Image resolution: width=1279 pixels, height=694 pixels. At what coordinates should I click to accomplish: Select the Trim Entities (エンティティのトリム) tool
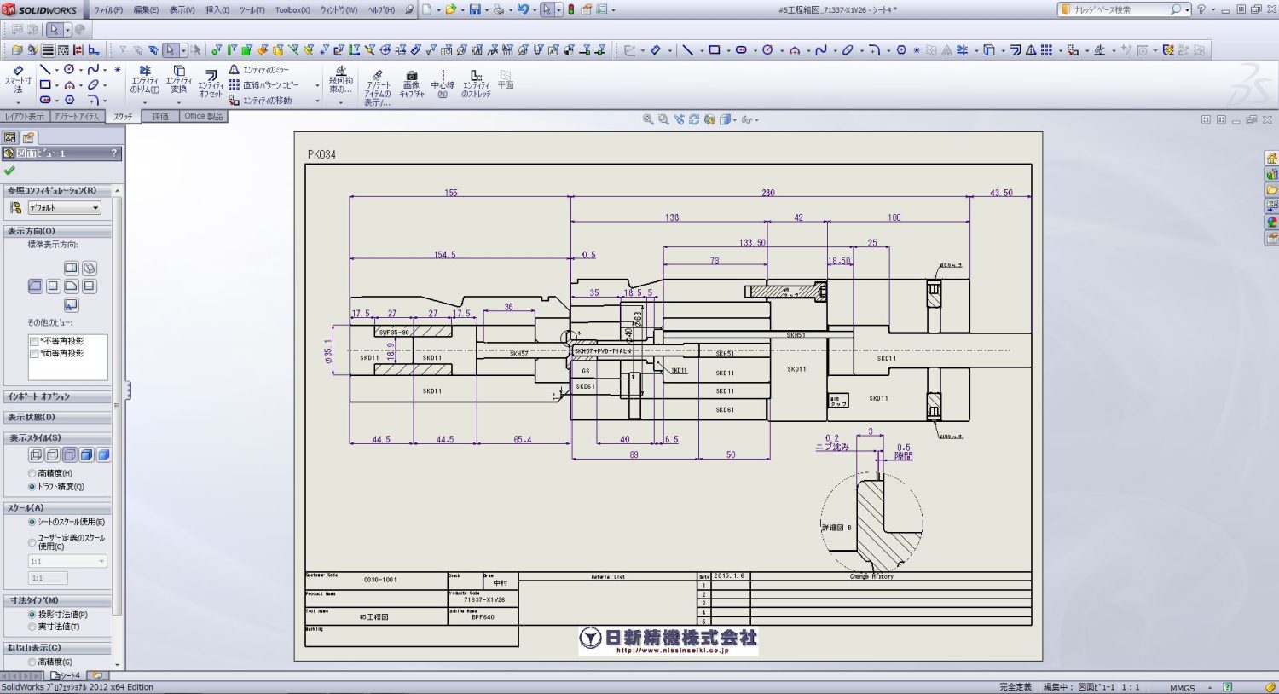point(144,79)
